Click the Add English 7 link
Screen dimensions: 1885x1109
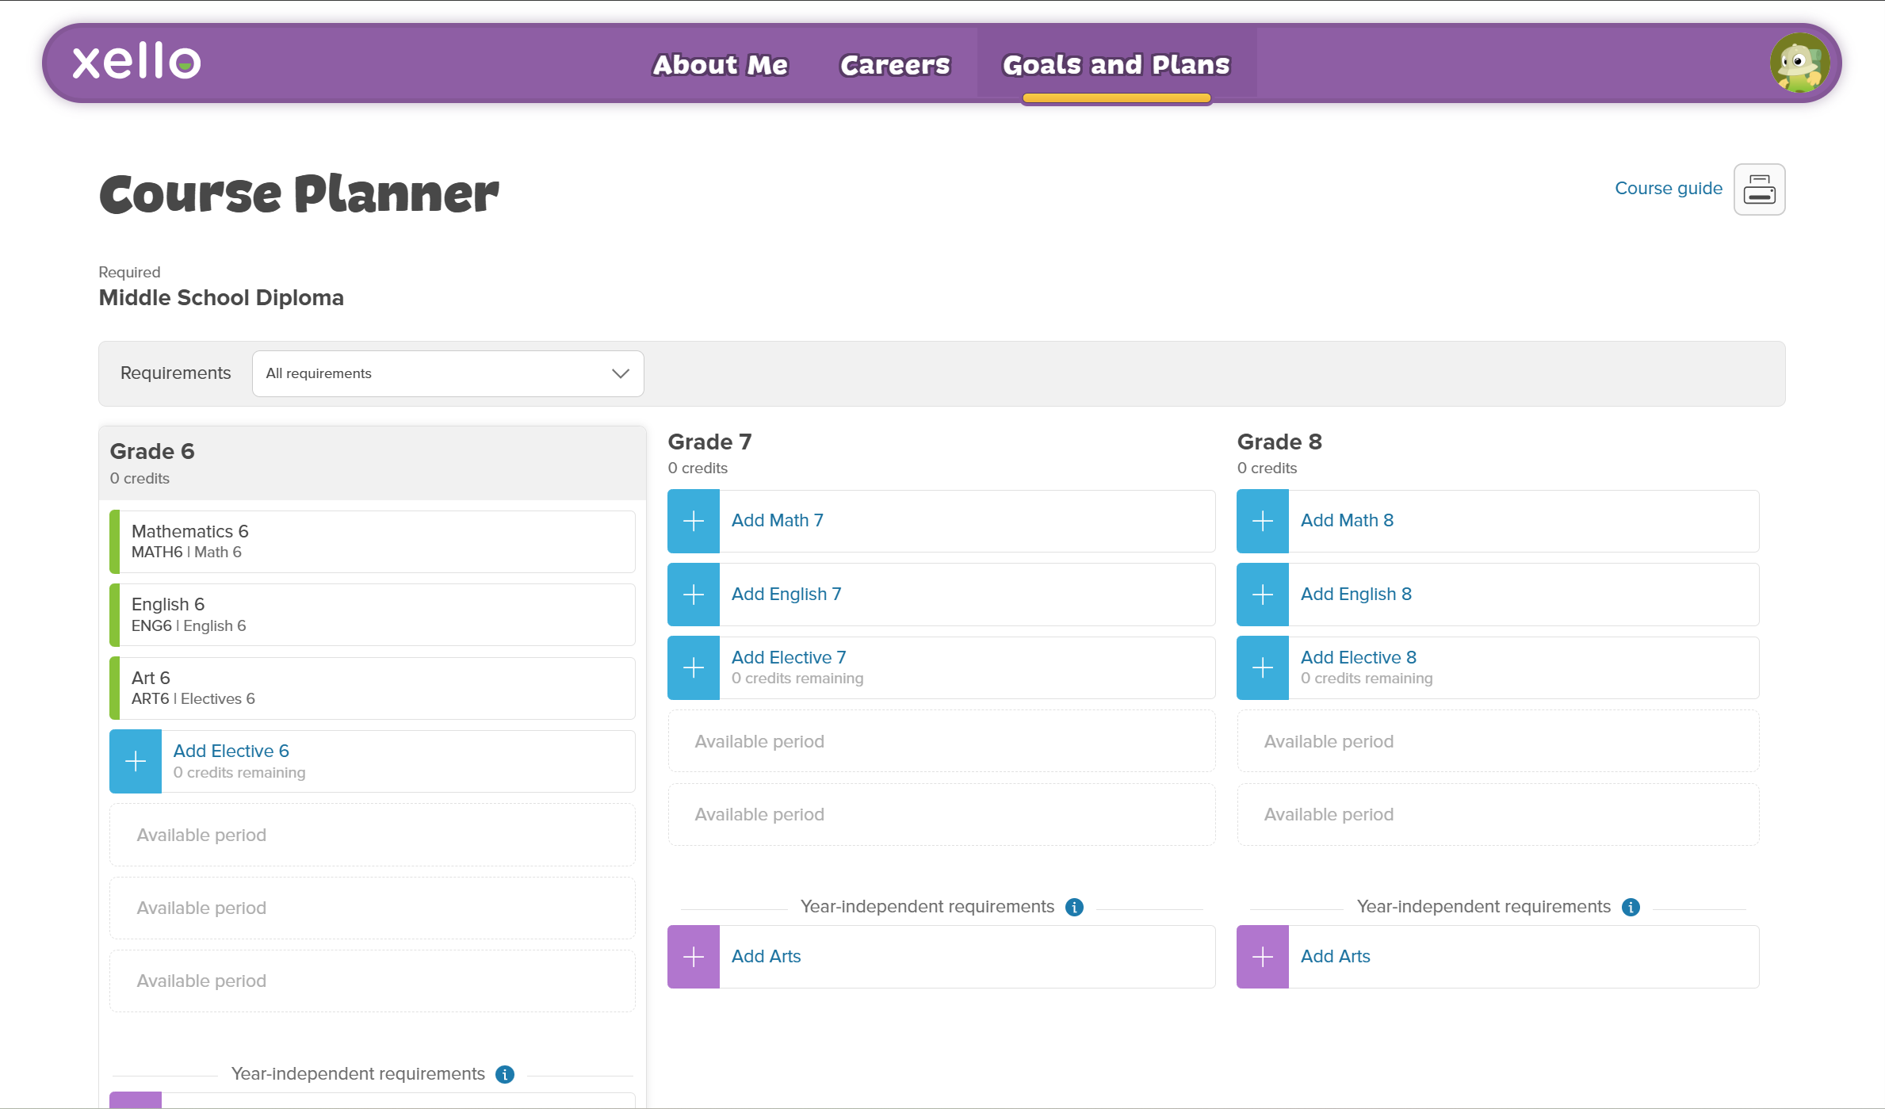tap(786, 595)
